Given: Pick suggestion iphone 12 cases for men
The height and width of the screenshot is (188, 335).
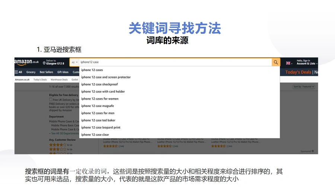Looking at the screenshot, I should 179,113.
